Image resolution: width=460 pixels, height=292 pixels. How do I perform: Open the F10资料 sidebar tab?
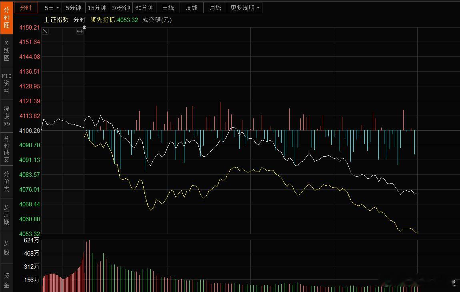click(x=6, y=83)
